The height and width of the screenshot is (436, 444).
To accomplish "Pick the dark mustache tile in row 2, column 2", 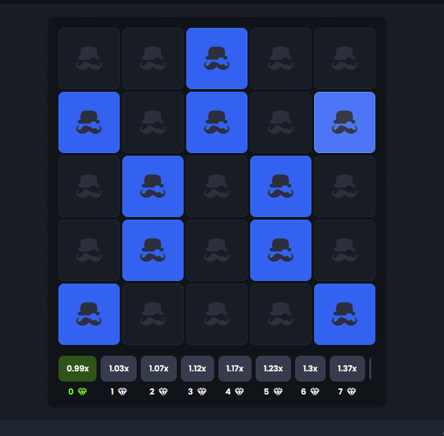I will pyautogui.click(x=153, y=122).
